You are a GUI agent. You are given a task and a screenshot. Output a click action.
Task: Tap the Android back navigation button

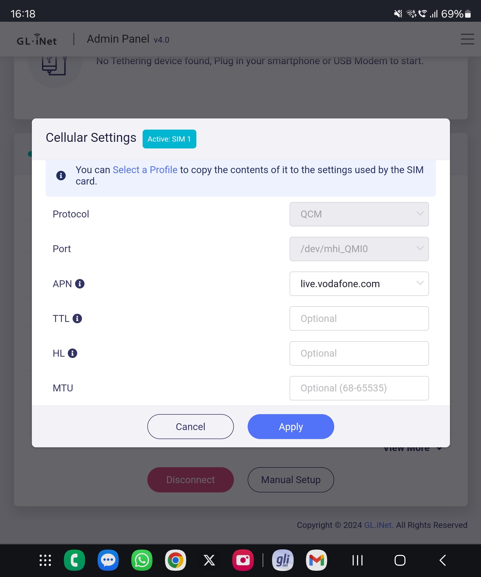(x=443, y=560)
